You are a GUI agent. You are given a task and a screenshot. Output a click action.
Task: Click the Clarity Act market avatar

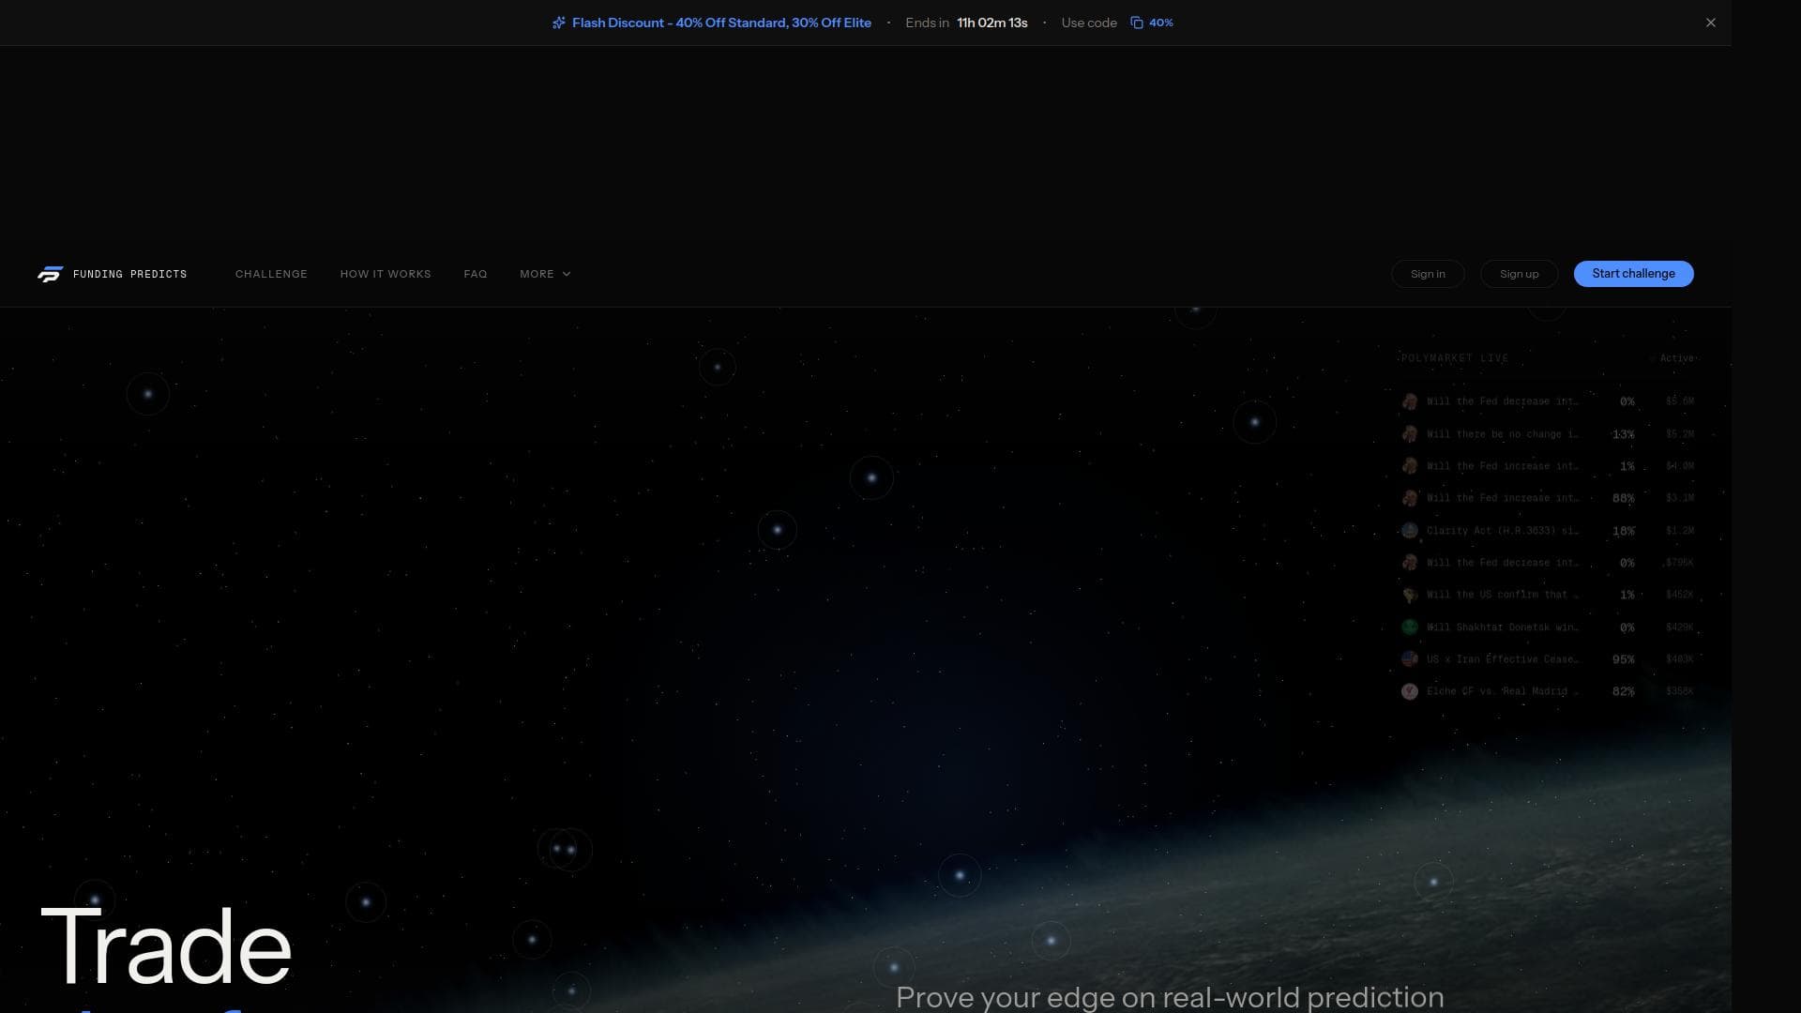coord(1409,531)
